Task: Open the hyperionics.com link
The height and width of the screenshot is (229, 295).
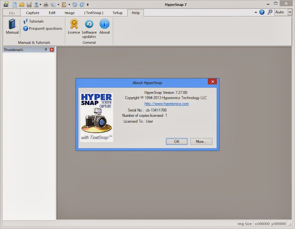Action: tap(166, 104)
